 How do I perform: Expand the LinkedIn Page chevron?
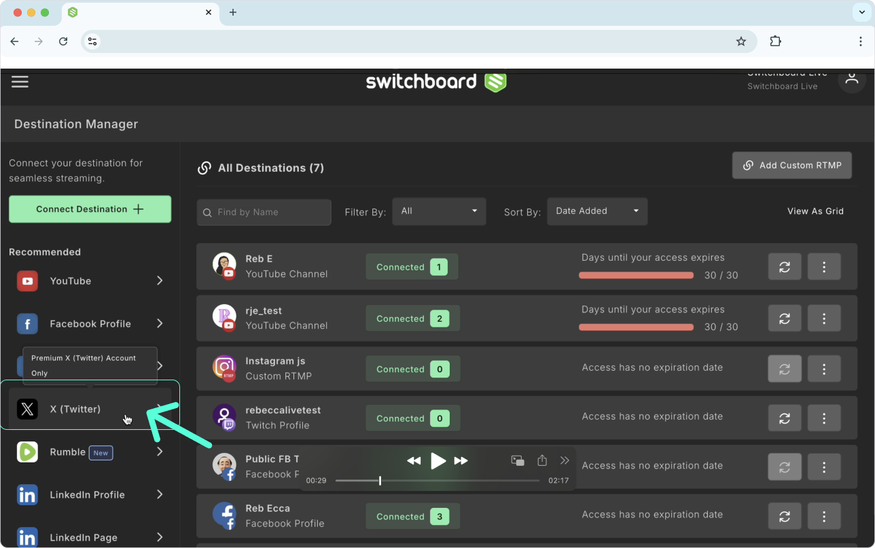coord(160,537)
